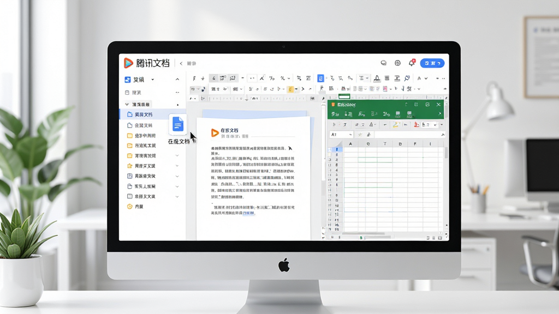Open the list style dropdown in the document toolbar
This screenshot has width=559, height=314.
[x=363, y=78]
